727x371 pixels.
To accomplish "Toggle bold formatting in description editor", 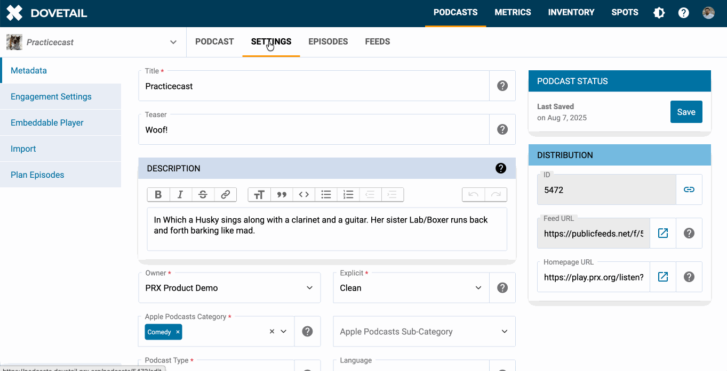I will click(x=158, y=195).
